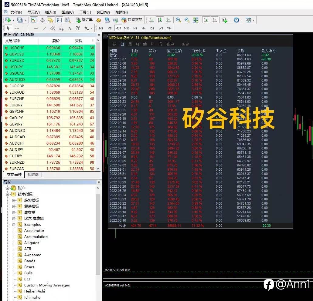Select the text A tool

(x=70, y=28)
